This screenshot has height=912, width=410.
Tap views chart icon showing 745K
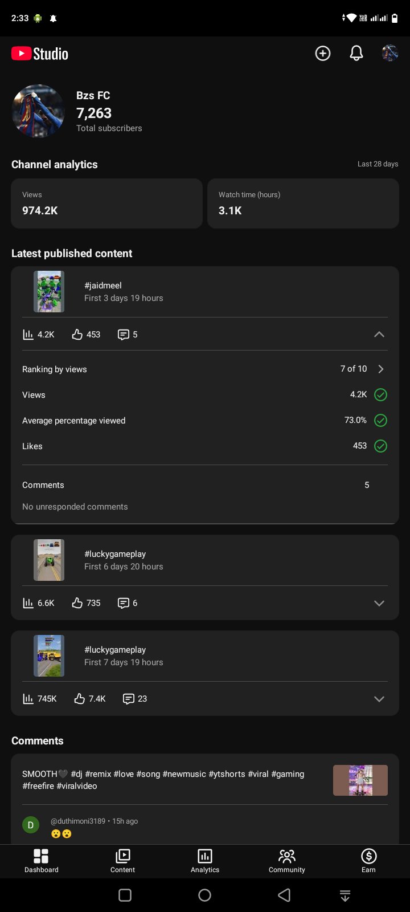pos(28,699)
